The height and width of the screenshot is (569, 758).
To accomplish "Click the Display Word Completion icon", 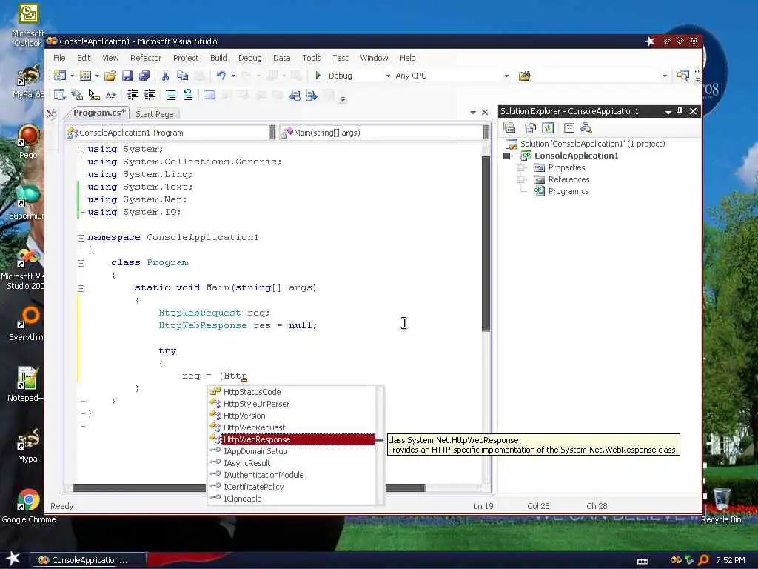I will click(111, 95).
